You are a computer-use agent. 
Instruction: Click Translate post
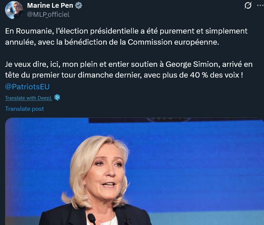point(25,109)
